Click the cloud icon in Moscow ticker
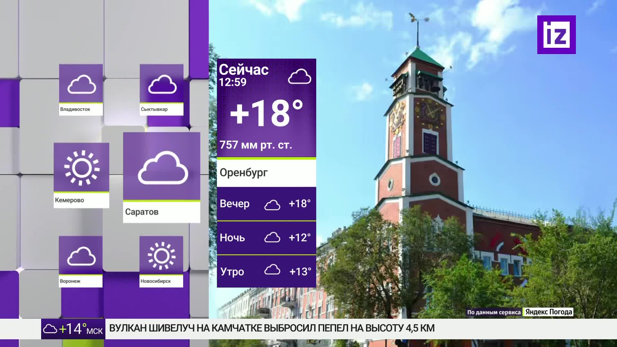Screen dimensions: 617x347 [50, 329]
